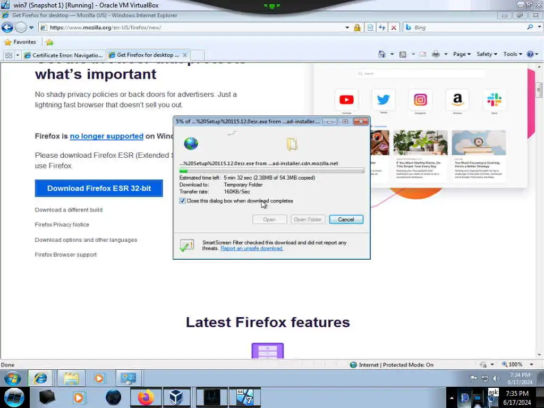Viewport: 544px width, 408px height.
Task: Click the Print toolbar icon
Action: (x=436, y=54)
